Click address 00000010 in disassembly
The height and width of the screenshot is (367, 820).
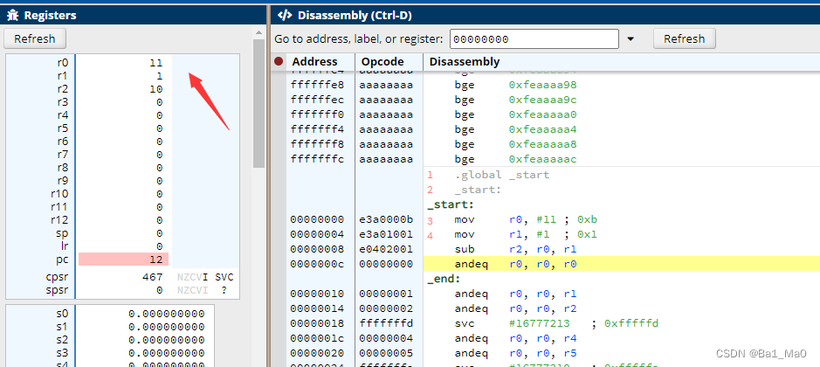point(317,294)
